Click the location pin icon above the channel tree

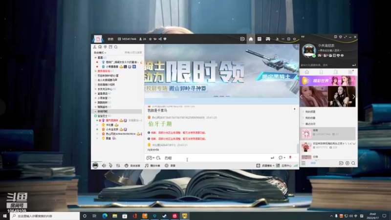tap(105, 47)
